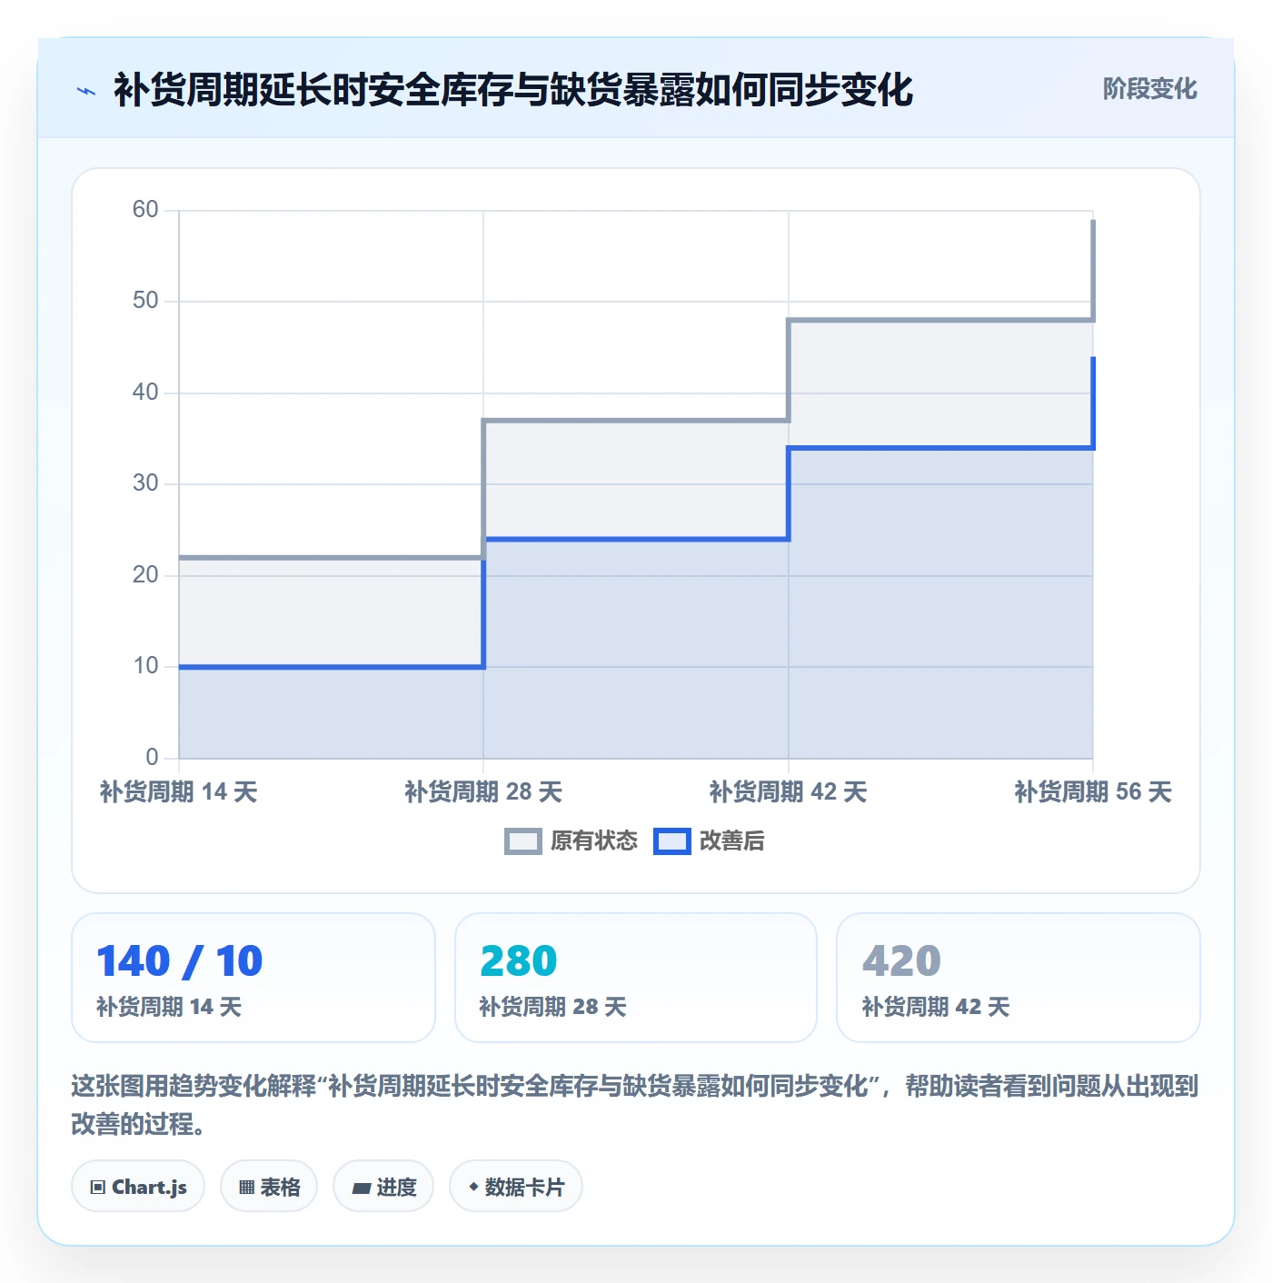Click the y-axis value 40

click(x=145, y=393)
